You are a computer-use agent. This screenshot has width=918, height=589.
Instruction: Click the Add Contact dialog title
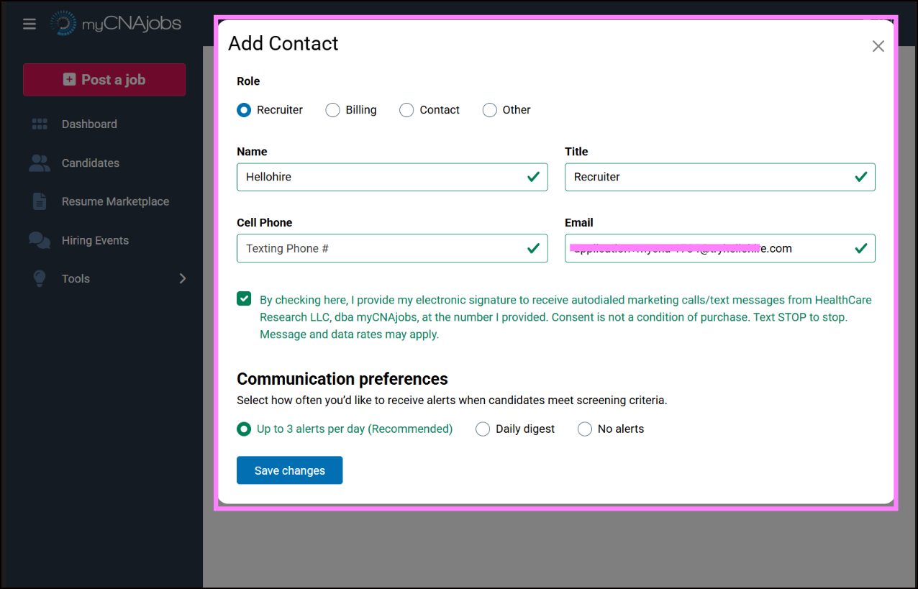tap(283, 44)
